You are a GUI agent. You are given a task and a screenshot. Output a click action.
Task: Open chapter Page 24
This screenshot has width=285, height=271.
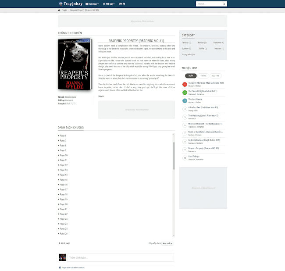coord(64,224)
